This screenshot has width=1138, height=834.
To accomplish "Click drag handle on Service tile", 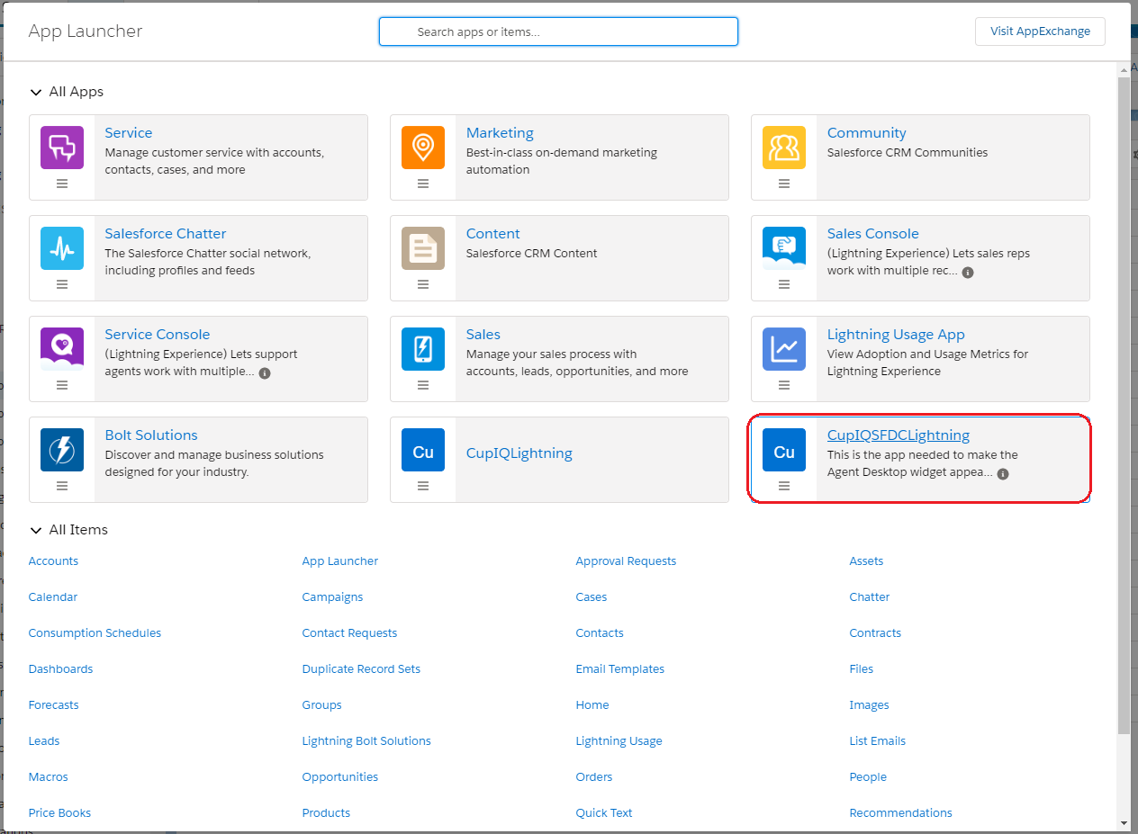I will pos(62,184).
